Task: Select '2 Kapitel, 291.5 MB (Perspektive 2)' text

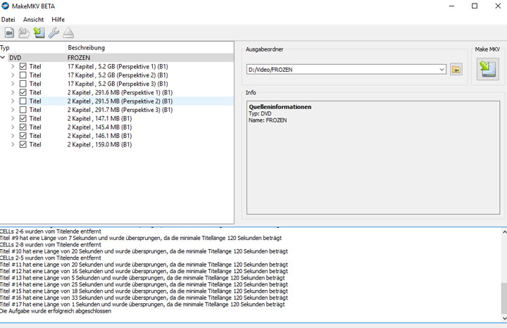Action: 120,101
